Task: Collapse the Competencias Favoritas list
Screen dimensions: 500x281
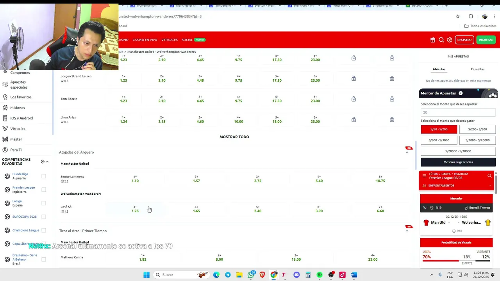Action: (47, 162)
